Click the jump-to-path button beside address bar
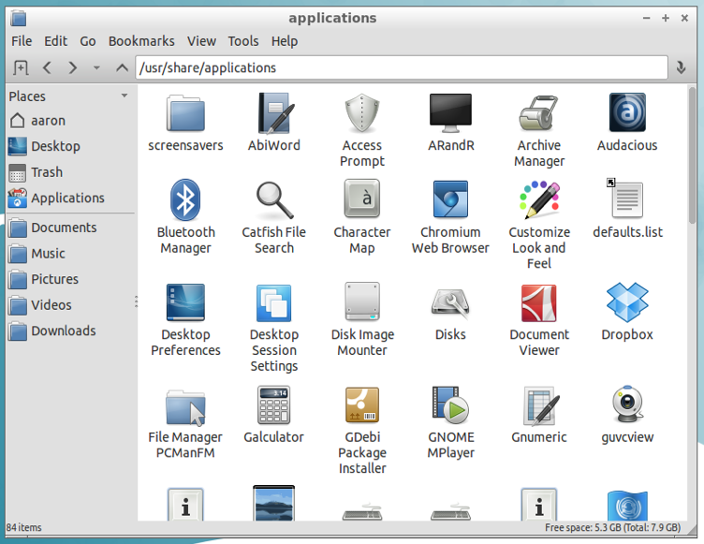704x544 pixels. point(682,67)
